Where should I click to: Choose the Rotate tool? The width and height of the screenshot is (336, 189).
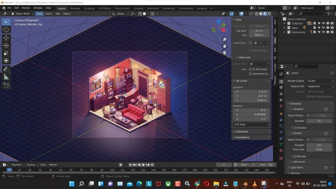click(x=6, y=46)
